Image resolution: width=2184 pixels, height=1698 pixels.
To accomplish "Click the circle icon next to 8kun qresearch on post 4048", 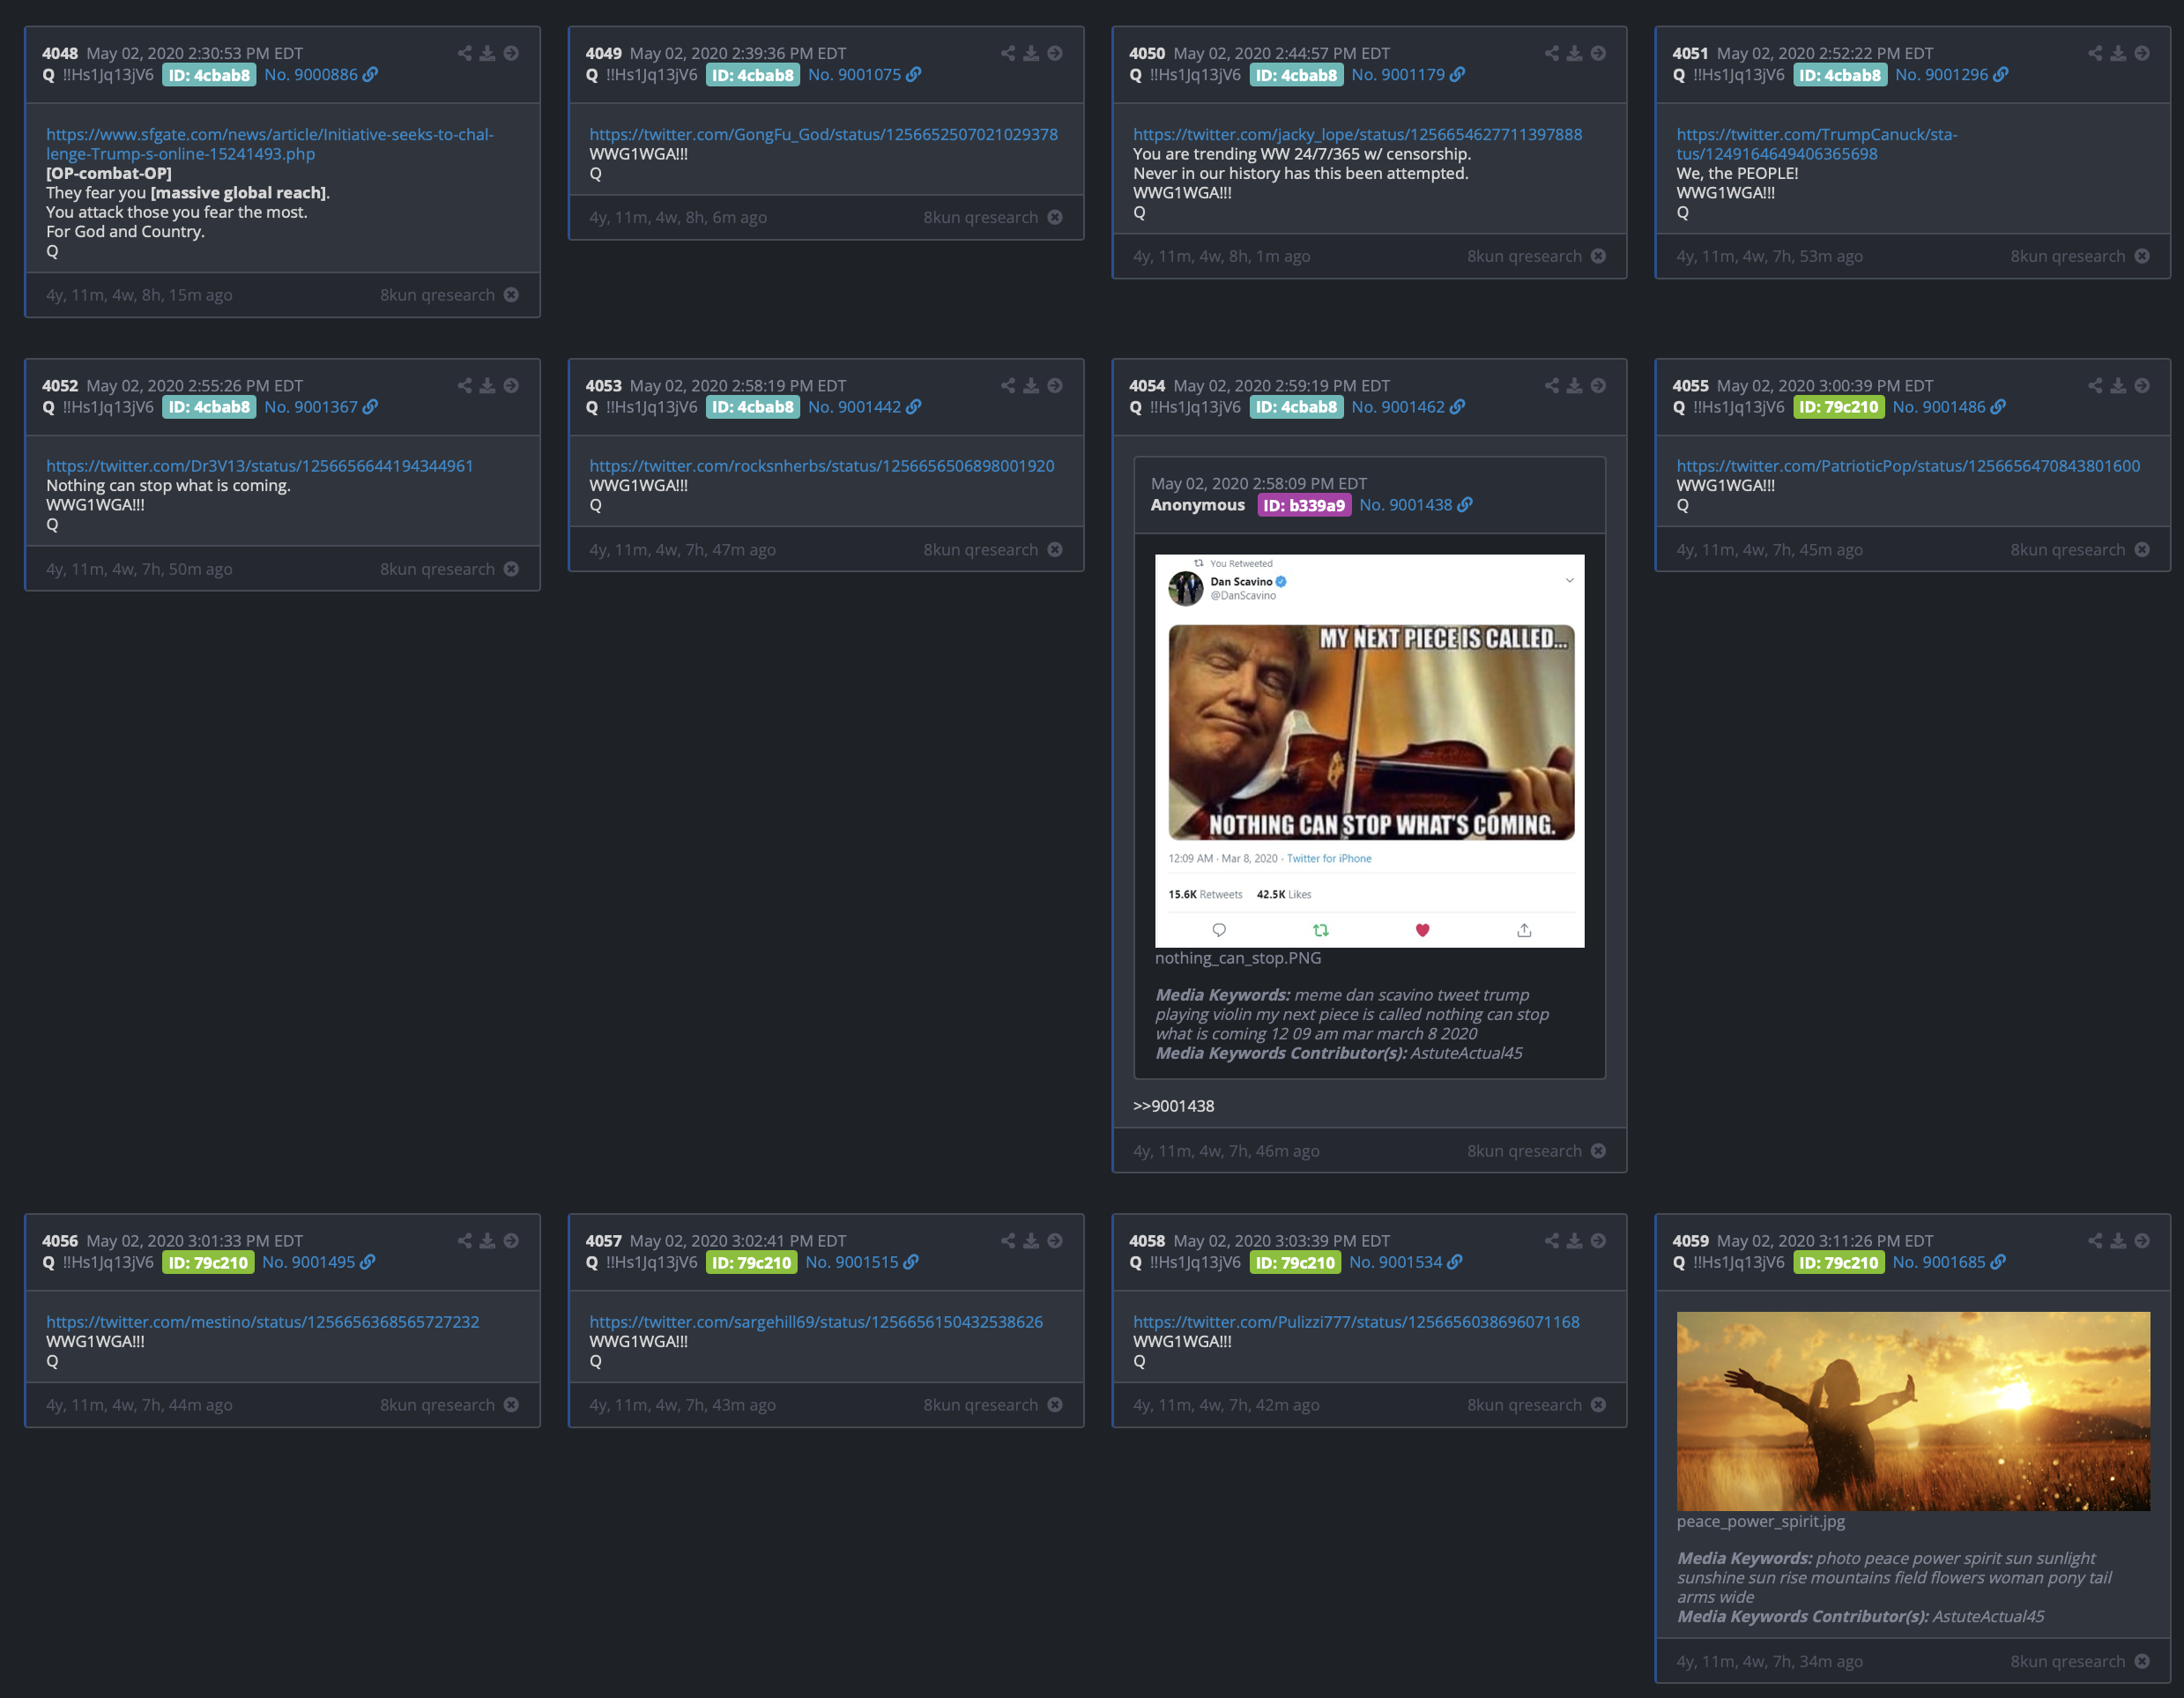I will click(x=511, y=294).
